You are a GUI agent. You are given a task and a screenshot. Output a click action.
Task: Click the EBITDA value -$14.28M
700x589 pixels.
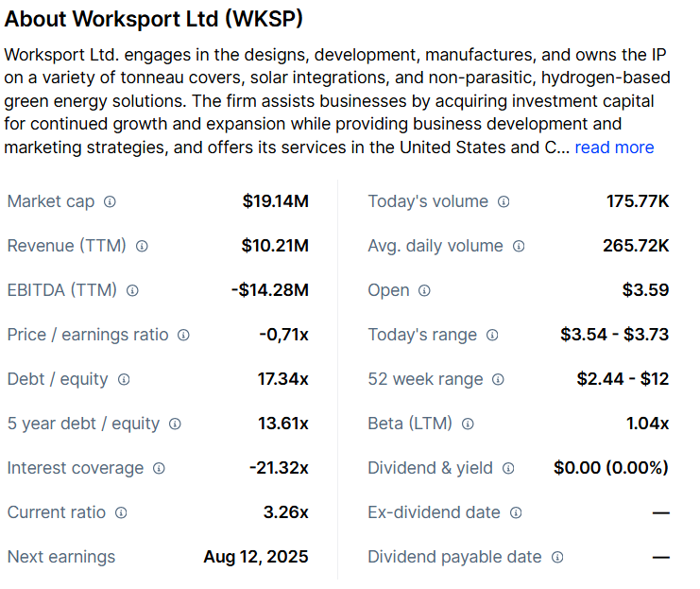270,290
